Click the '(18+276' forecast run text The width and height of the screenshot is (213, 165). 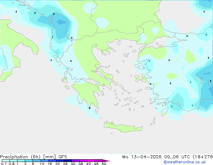203,157
